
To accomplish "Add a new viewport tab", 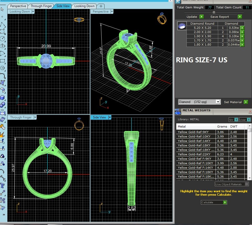I will [x=101, y=6].
